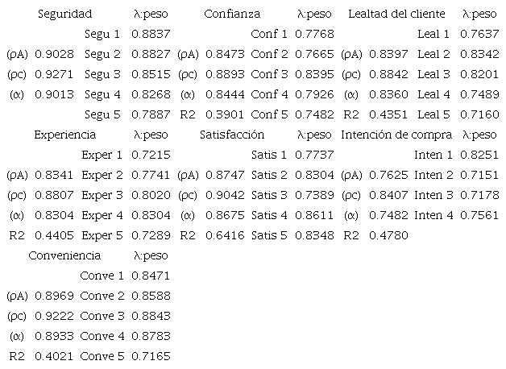Click the Conveniencia heading
Image resolution: width=506 pixels, height=369 pixels.
click(x=64, y=255)
